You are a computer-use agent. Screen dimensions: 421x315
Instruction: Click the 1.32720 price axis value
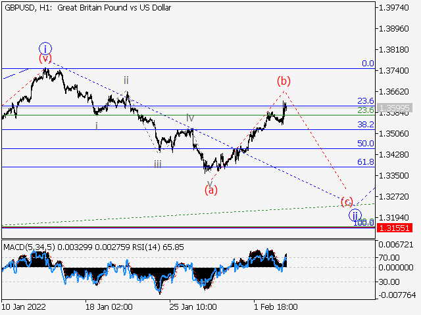click(393, 197)
